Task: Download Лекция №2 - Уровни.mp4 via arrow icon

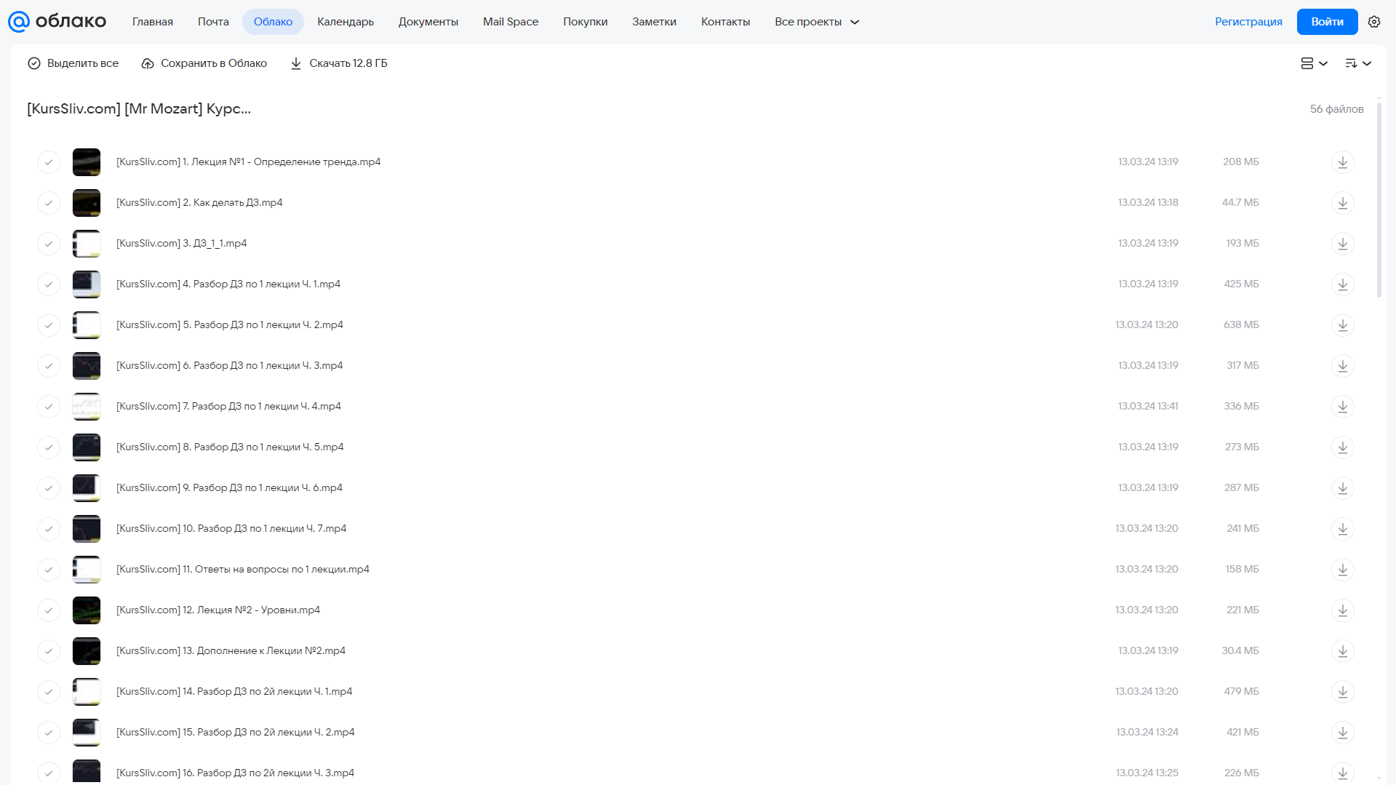Action: pyautogui.click(x=1343, y=610)
